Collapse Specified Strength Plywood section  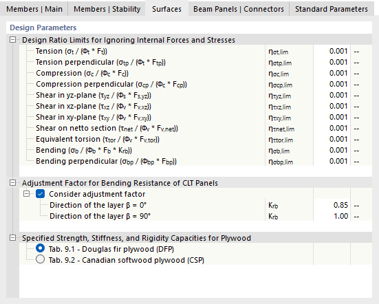click(x=13, y=238)
